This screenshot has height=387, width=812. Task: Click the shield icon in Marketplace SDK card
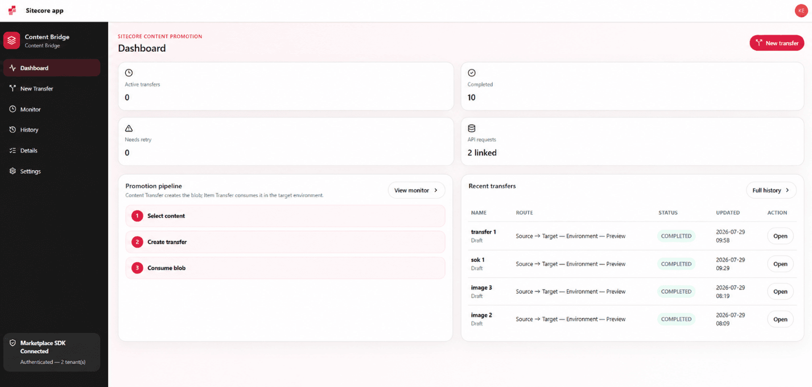click(x=13, y=343)
